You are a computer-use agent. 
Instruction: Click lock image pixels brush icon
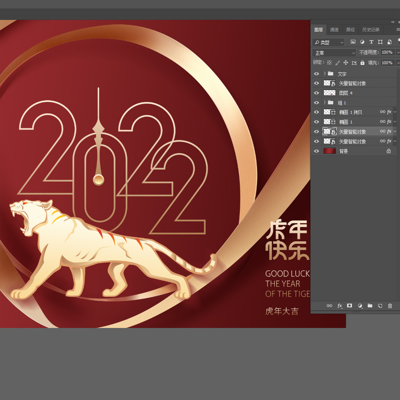pyautogui.click(x=337, y=63)
